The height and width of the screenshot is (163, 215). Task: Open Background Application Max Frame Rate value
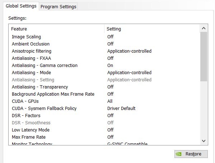(111, 94)
